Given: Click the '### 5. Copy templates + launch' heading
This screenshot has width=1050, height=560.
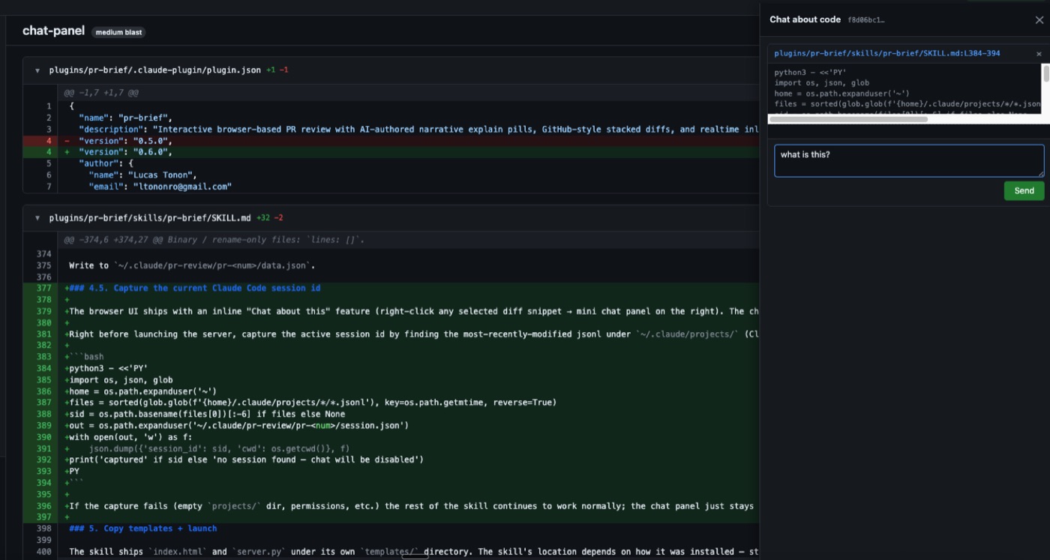Looking at the screenshot, I should coord(142,529).
